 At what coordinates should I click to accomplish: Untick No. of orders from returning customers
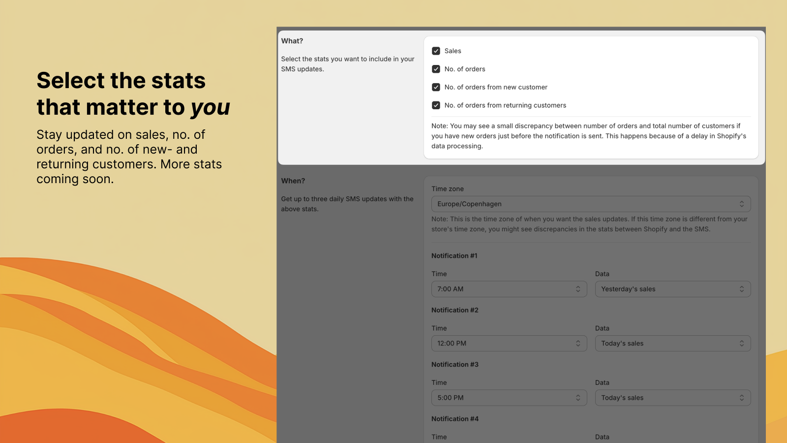(436, 105)
